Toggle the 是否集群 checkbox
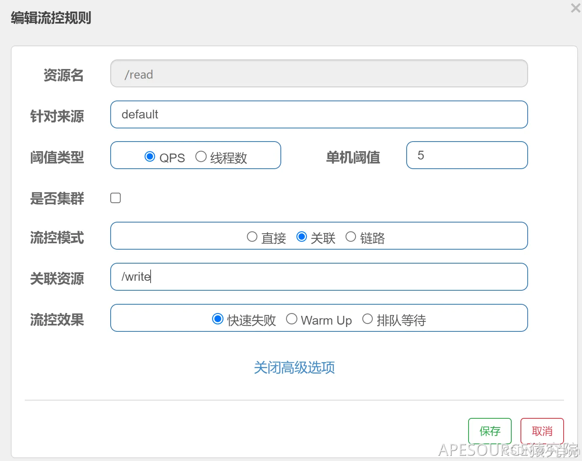The image size is (582, 461). click(x=115, y=198)
